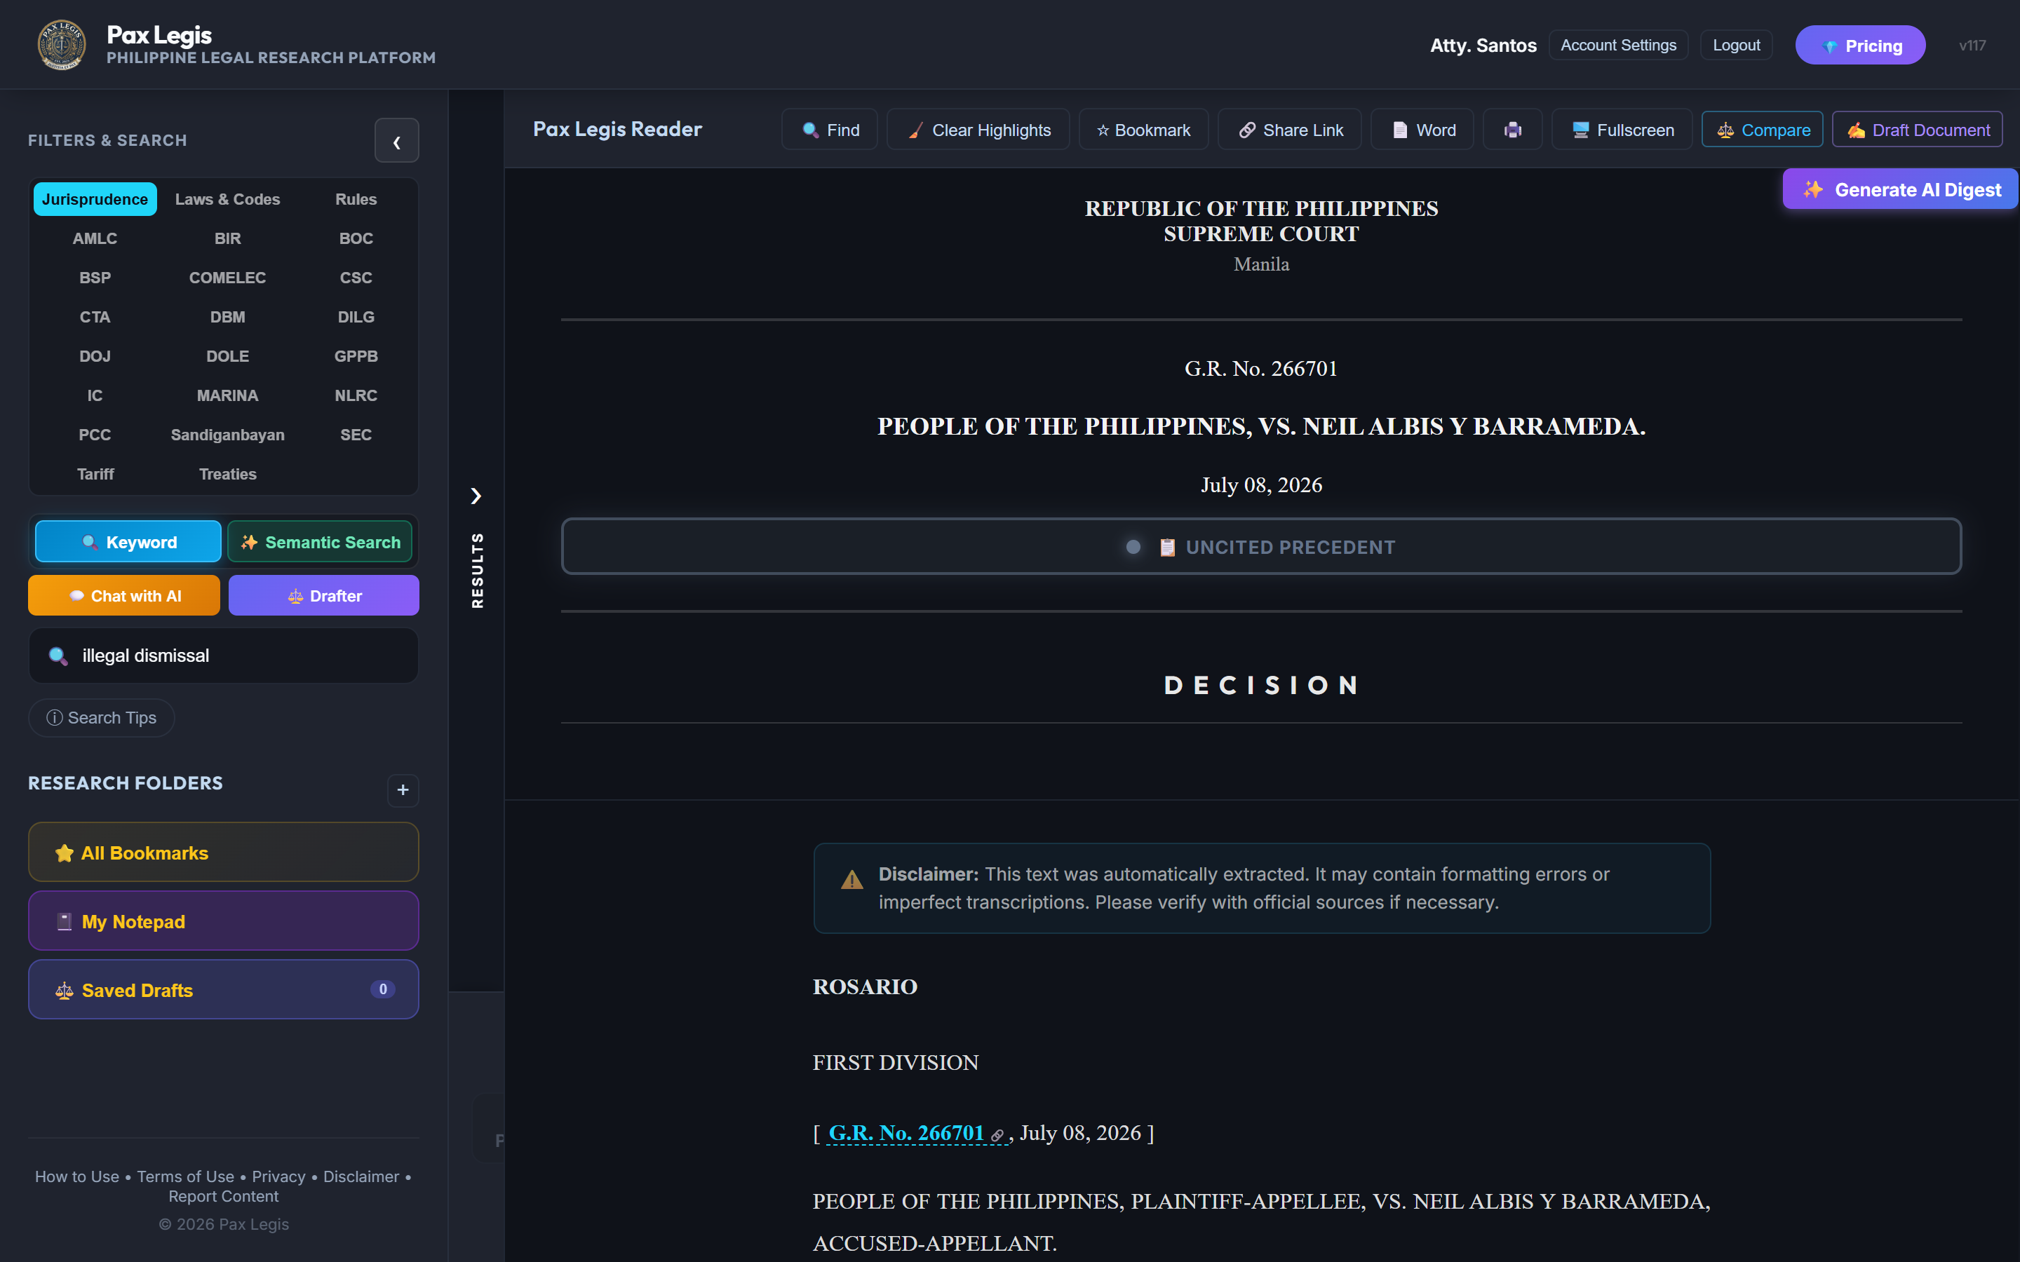Open Chat with AI

click(x=123, y=595)
